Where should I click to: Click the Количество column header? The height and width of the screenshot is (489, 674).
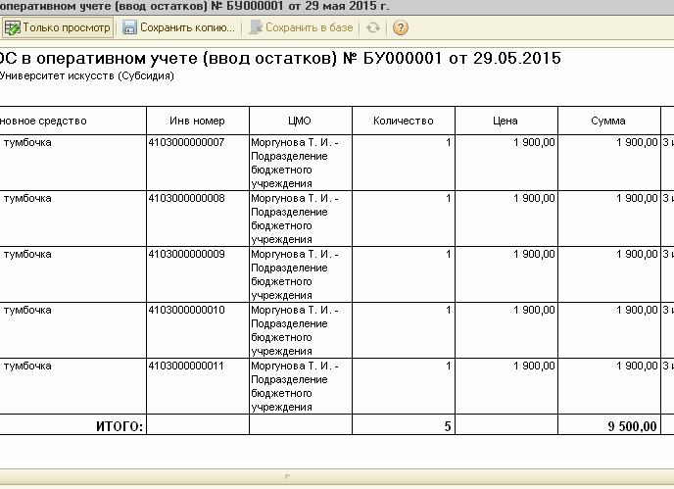tap(404, 121)
